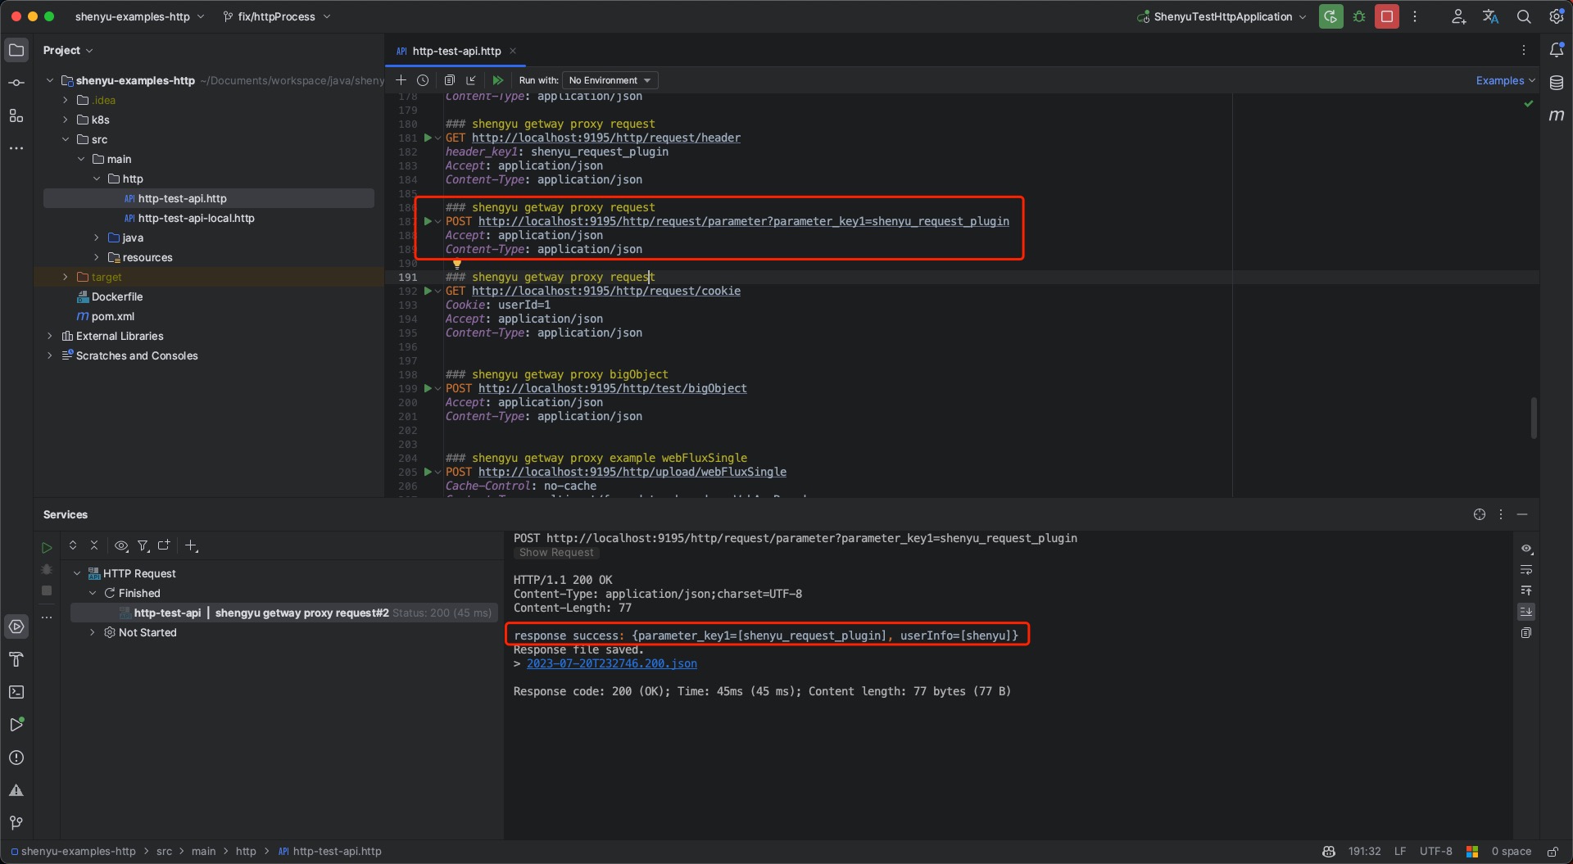The width and height of the screenshot is (1573, 864).
Task: Open the Maven tool window
Action: coord(1557,115)
